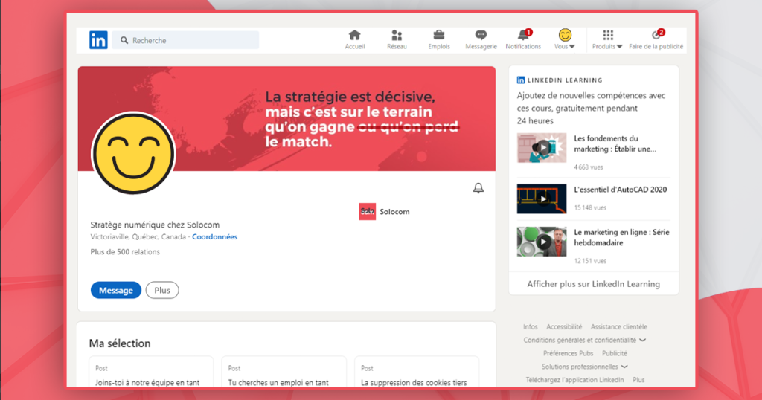Expand the Produits grid menu

(x=607, y=40)
